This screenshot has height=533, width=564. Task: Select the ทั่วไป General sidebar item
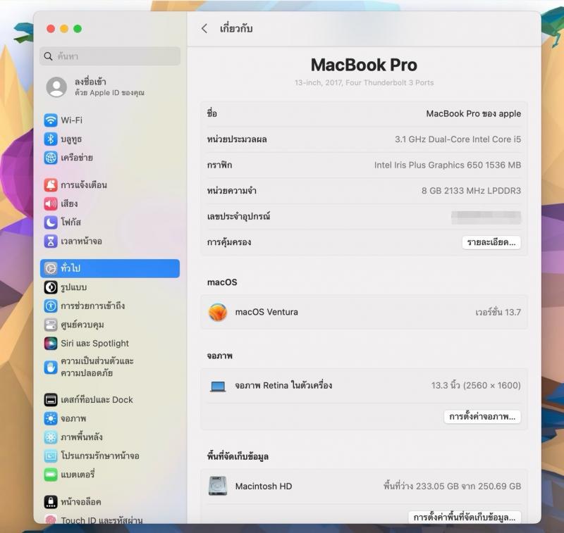(110, 268)
